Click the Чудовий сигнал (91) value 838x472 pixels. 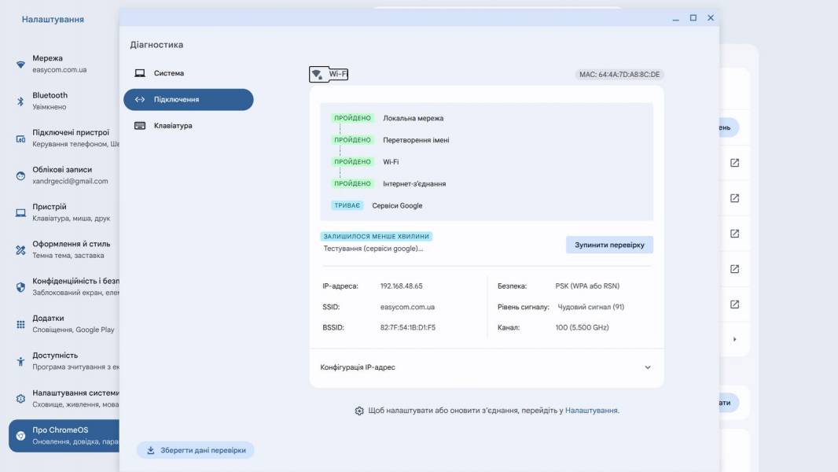coord(590,307)
